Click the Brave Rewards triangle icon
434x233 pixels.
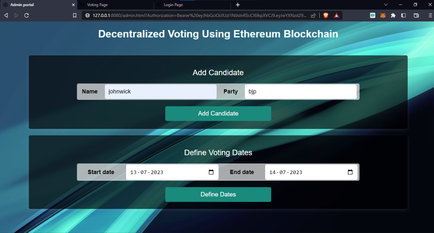[336, 16]
